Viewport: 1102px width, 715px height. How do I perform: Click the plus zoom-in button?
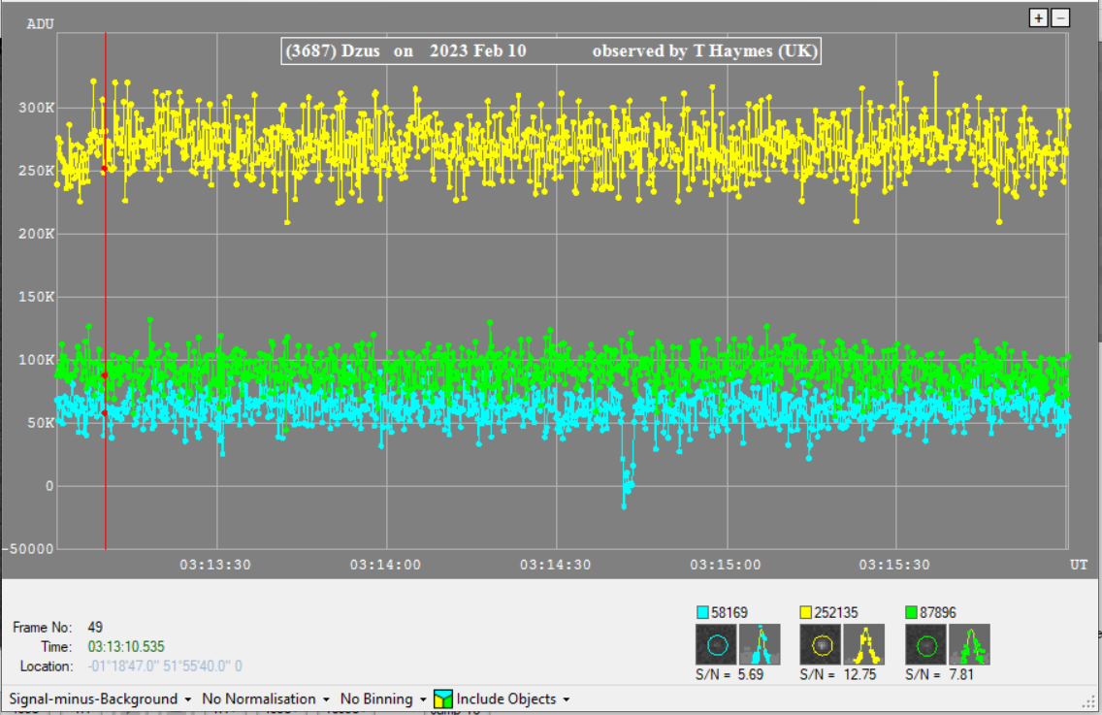[1039, 18]
